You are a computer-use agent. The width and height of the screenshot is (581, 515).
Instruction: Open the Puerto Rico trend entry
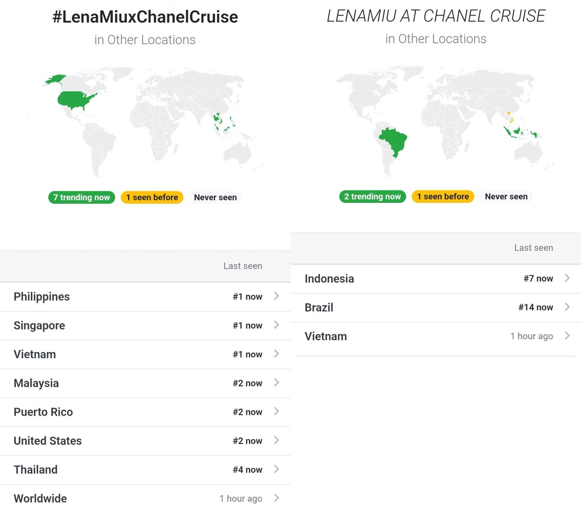coord(145,412)
